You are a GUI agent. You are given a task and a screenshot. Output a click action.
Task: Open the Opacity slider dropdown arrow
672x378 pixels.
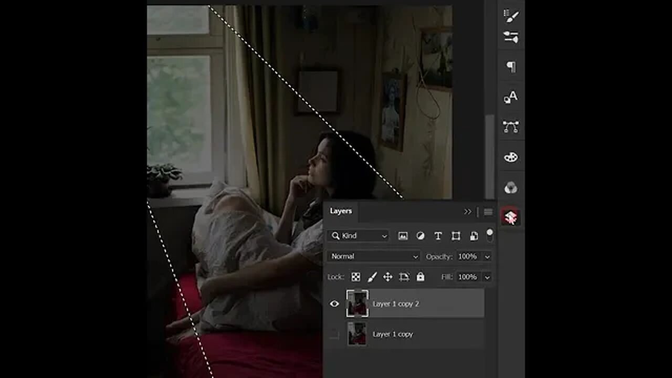click(x=487, y=257)
